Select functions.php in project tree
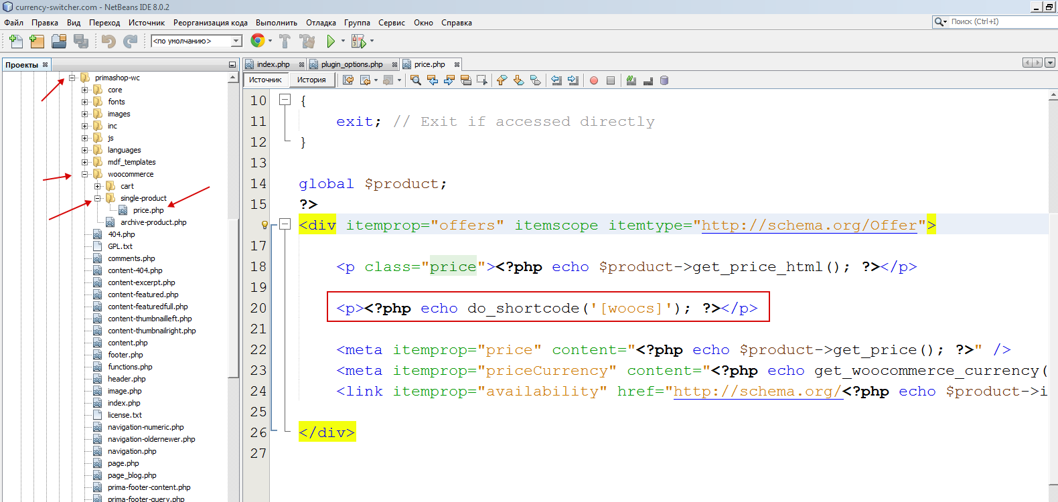 coord(130,367)
